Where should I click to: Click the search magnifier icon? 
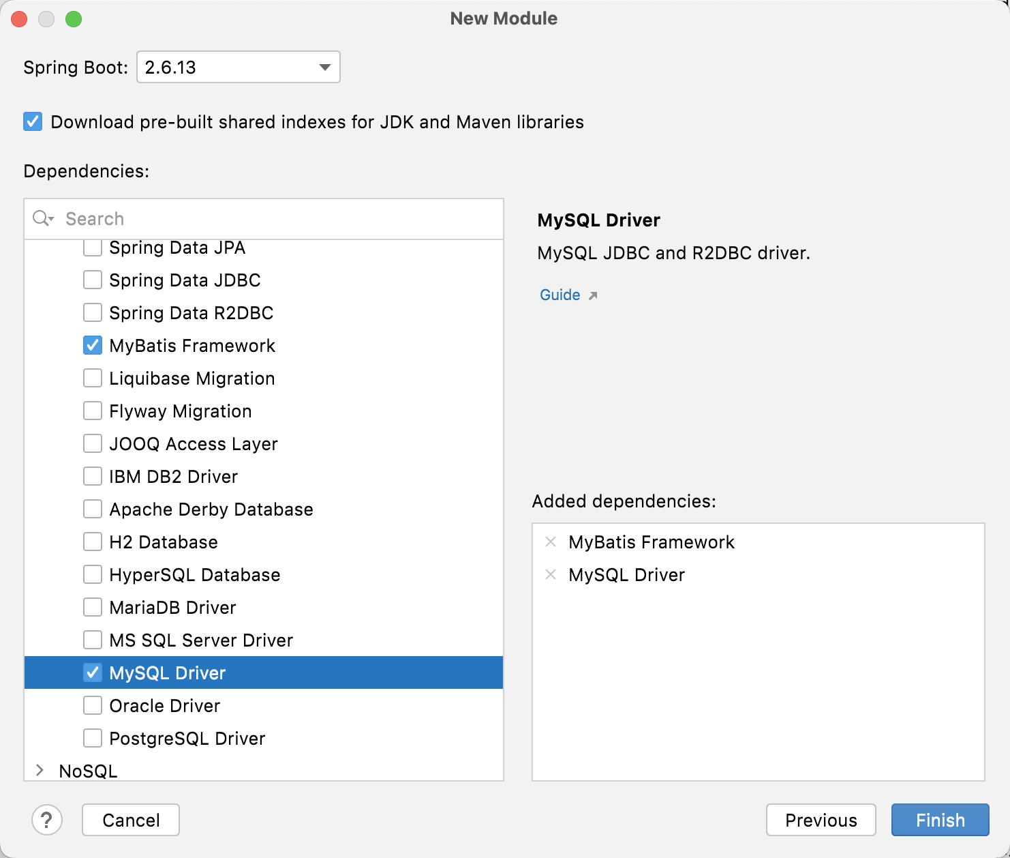point(43,218)
